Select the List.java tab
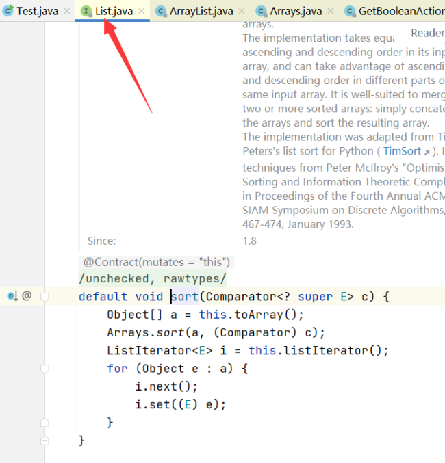445x463 pixels. click(114, 11)
